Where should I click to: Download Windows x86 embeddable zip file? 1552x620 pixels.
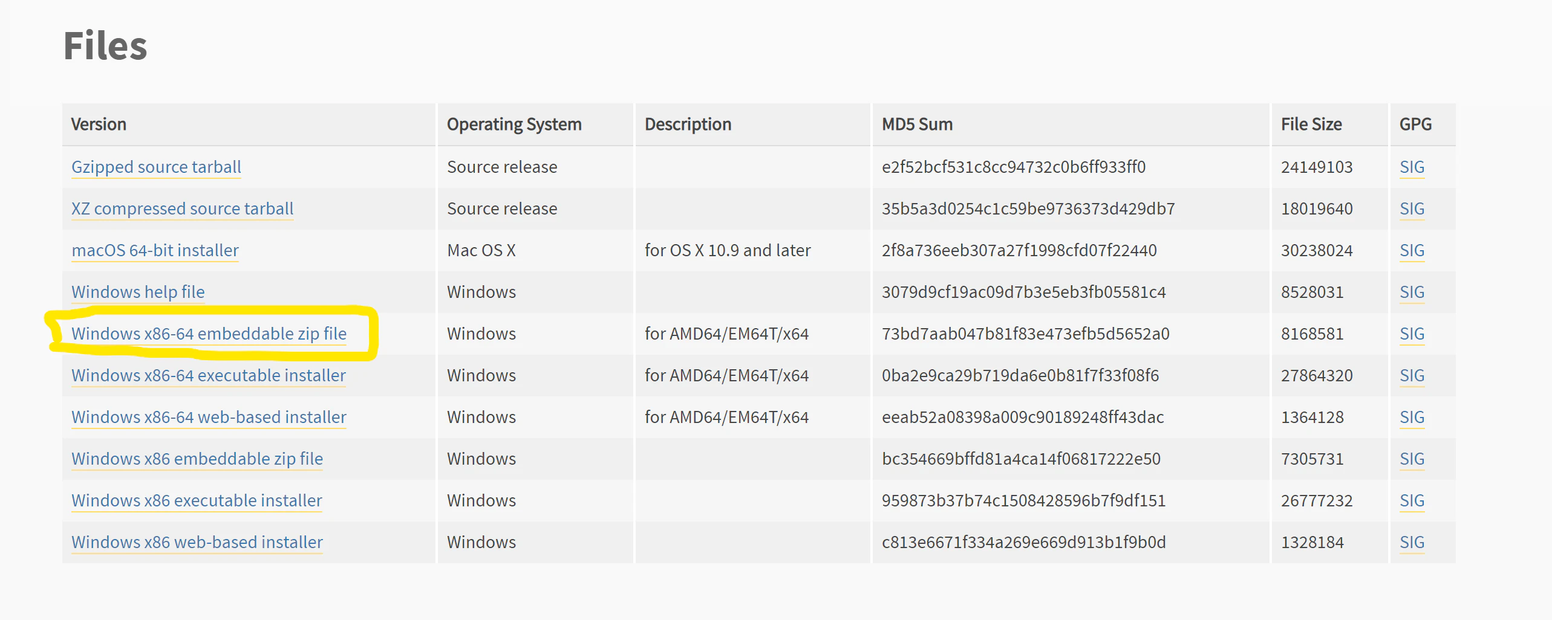(x=197, y=459)
